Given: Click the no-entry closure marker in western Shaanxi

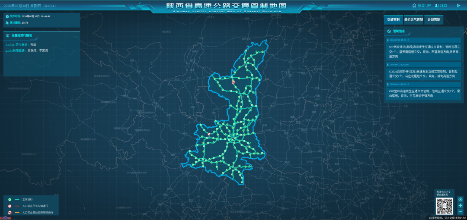Looking at the screenshot, I should coord(209,134).
